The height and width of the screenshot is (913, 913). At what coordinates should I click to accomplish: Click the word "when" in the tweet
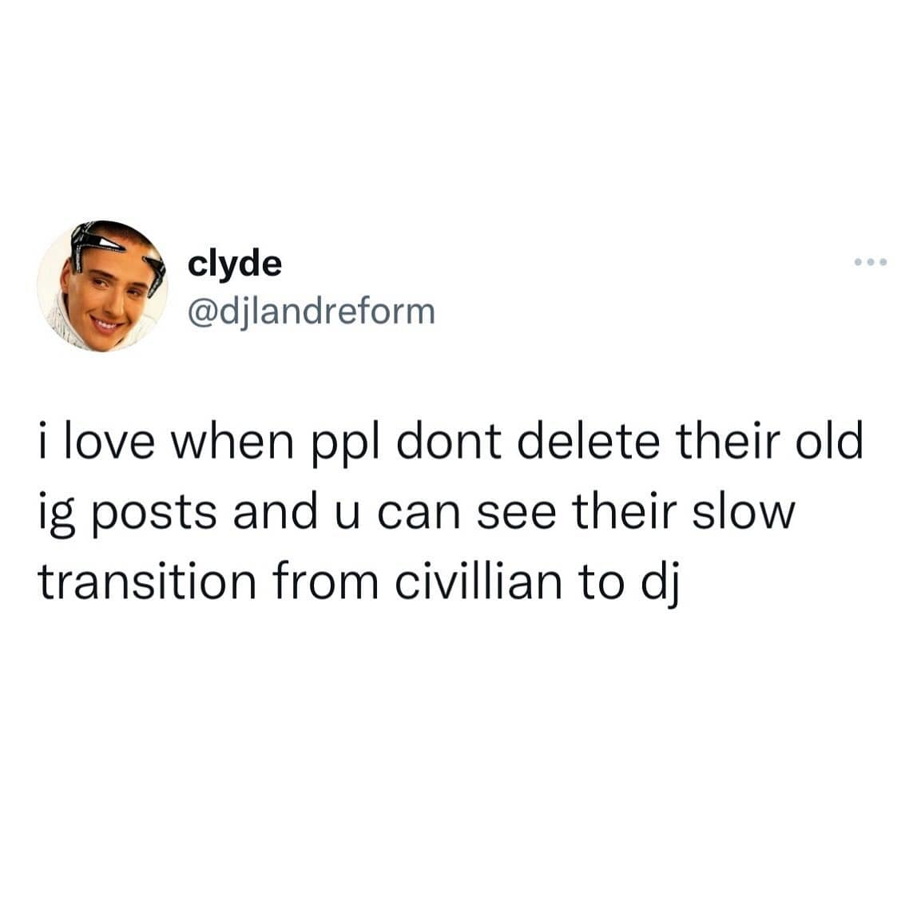click(235, 441)
